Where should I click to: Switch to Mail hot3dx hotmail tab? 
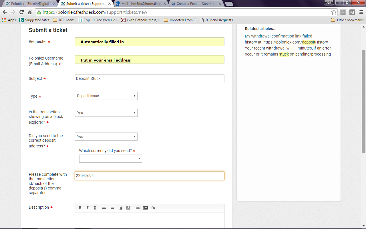pyautogui.click(x=140, y=4)
